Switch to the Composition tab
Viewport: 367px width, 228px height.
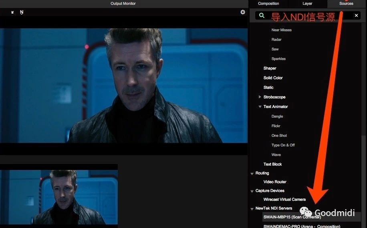268,4
